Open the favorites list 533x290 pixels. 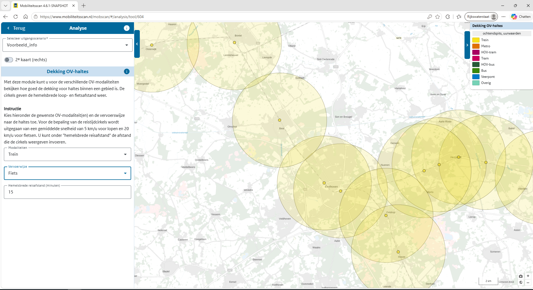click(459, 17)
